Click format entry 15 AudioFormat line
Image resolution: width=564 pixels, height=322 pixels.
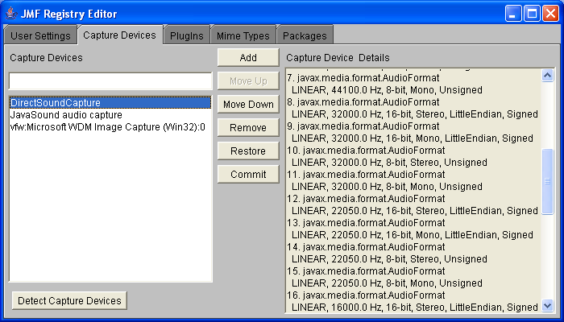point(366,271)
